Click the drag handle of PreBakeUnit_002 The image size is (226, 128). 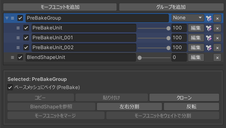pyautogui.click(x=18, y=47)
